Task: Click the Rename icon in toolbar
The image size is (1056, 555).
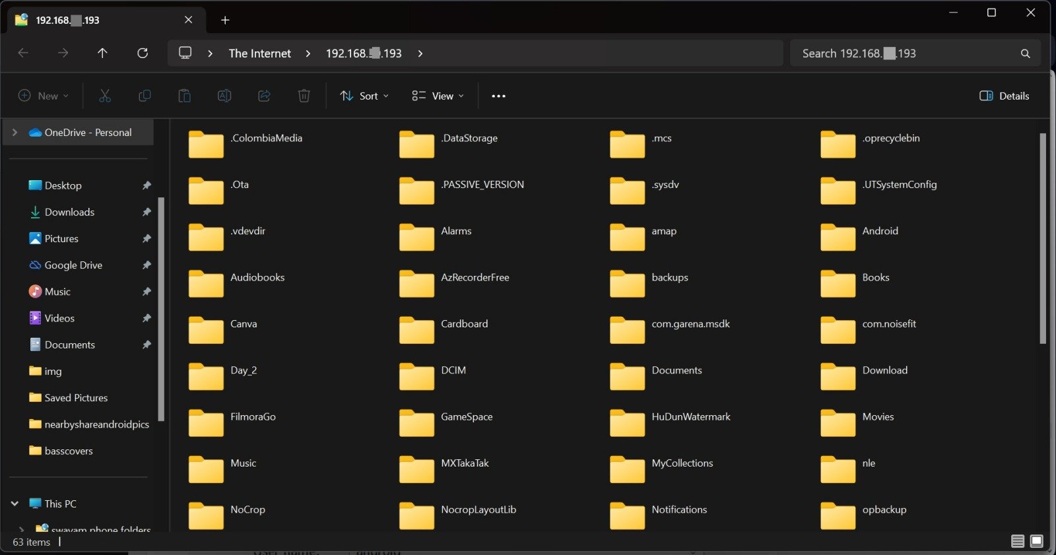Action: pyautogui.click(x=224, y=96)
